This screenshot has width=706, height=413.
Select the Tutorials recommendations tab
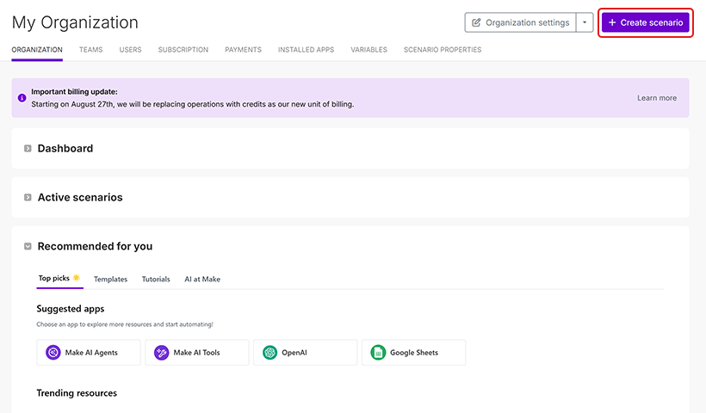[156, 280]
